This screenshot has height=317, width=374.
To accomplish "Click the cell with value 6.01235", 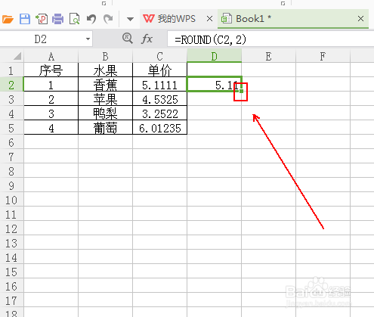I will coord(159,128).
